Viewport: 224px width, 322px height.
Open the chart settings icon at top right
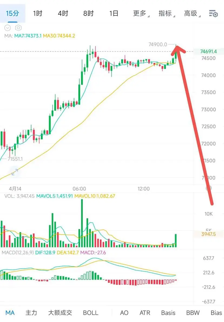tap(213, 13)
